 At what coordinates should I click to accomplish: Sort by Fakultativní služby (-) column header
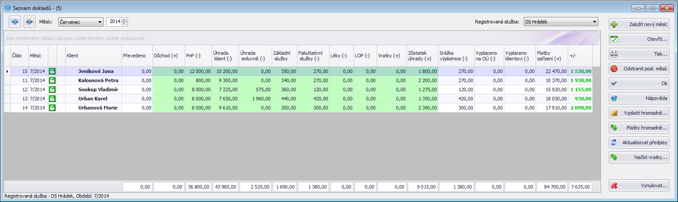click(313, 56)
